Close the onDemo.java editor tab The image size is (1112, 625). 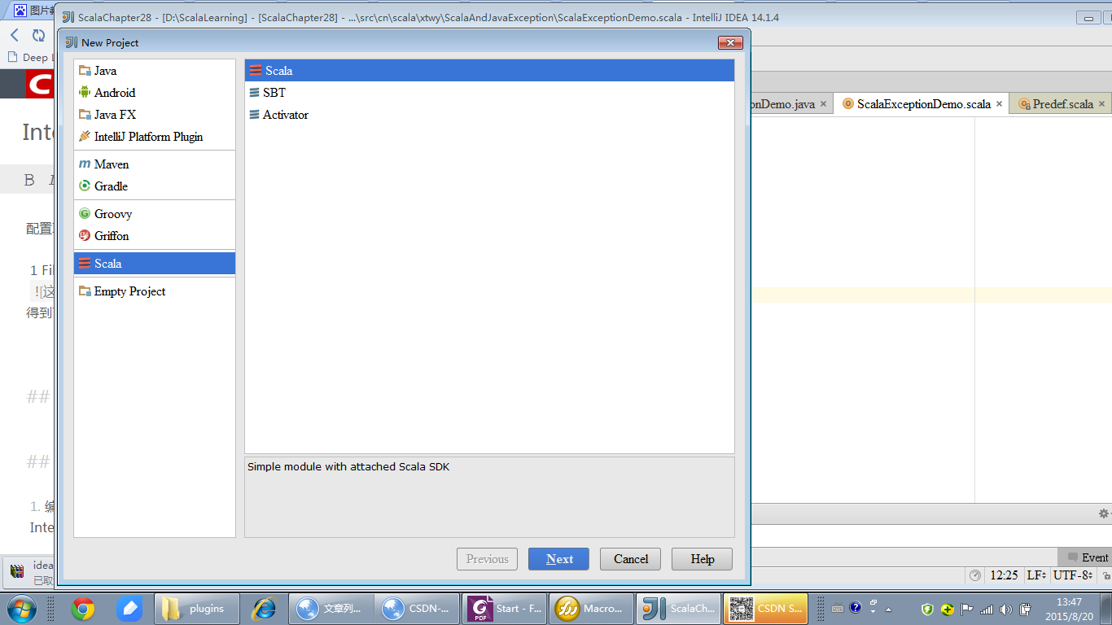(823, 104)
